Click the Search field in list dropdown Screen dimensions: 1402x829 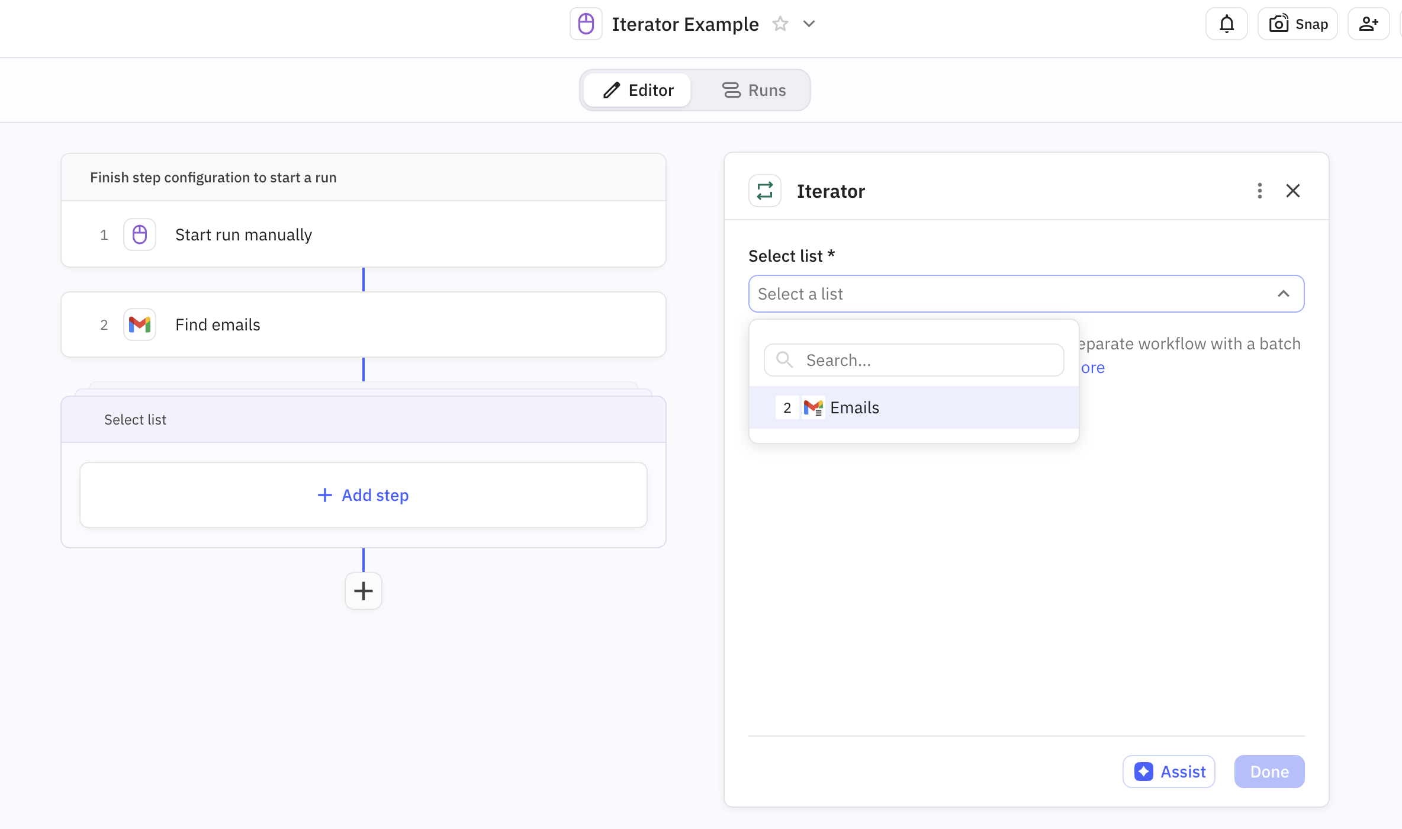pos(914,360)
